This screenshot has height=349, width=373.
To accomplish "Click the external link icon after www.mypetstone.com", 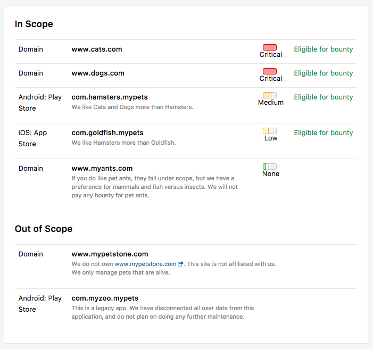I will [181, 264].
